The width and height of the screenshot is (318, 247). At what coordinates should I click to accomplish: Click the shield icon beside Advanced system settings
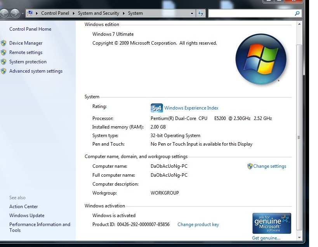(3, 71)
